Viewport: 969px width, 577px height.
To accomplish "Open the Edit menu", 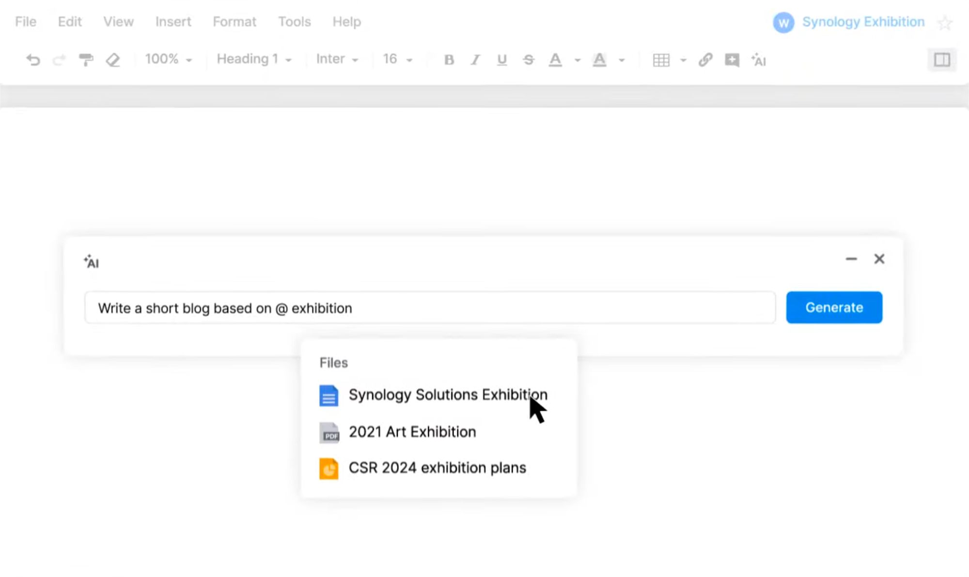I will [x=70, y=22].
